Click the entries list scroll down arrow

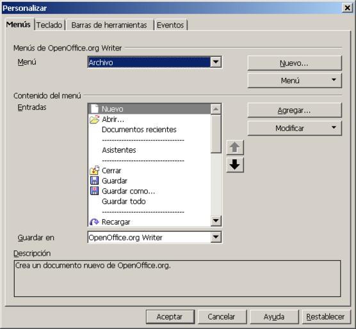pos(216,220)
